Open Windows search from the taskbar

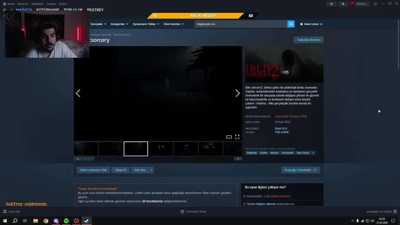coord(15,221)
